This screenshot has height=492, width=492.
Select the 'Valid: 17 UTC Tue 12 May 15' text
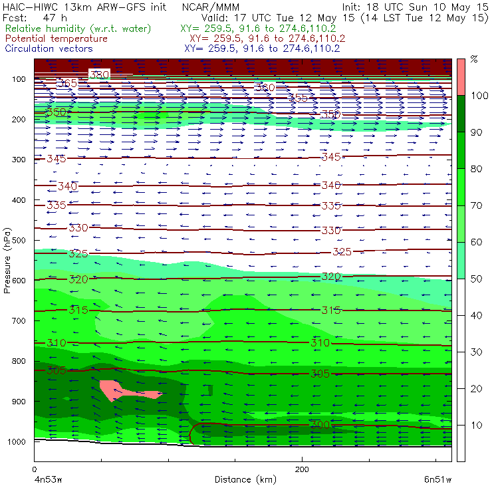tap(279, 18)
